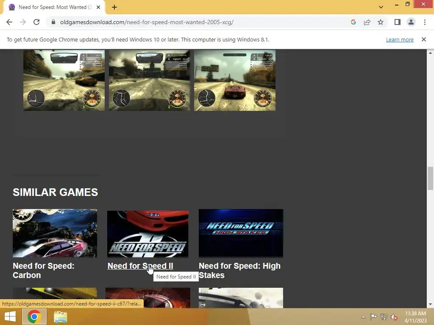Viewport: 434px width, 325px height.
Task: Share this page via share icon
Action: click(x=367, y=22)
